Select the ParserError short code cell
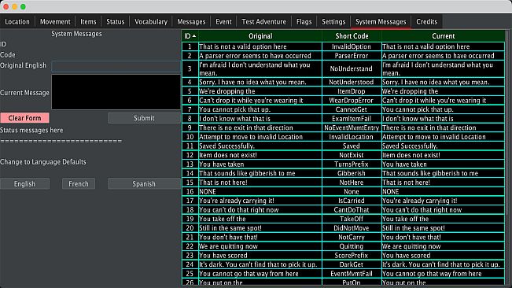512x288 pixels. tap(352, 56)
